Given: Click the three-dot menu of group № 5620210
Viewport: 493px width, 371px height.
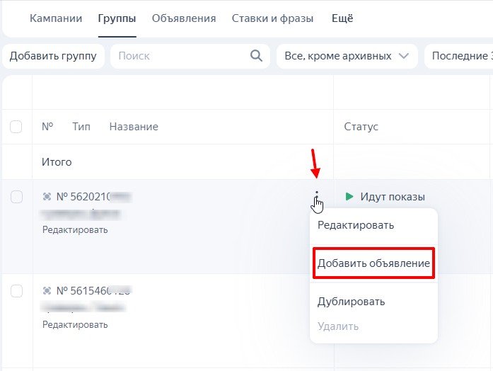Looking at the screenshot, I should pos(317,196).
